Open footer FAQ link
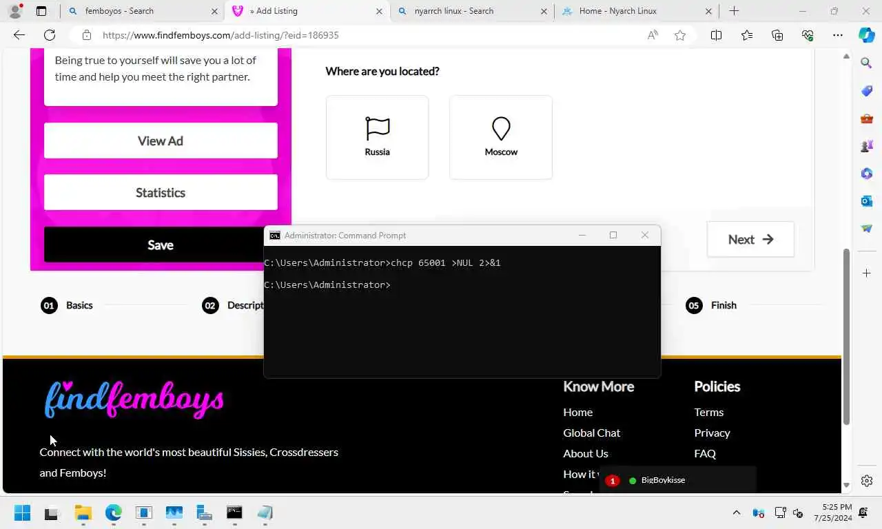 705,453
